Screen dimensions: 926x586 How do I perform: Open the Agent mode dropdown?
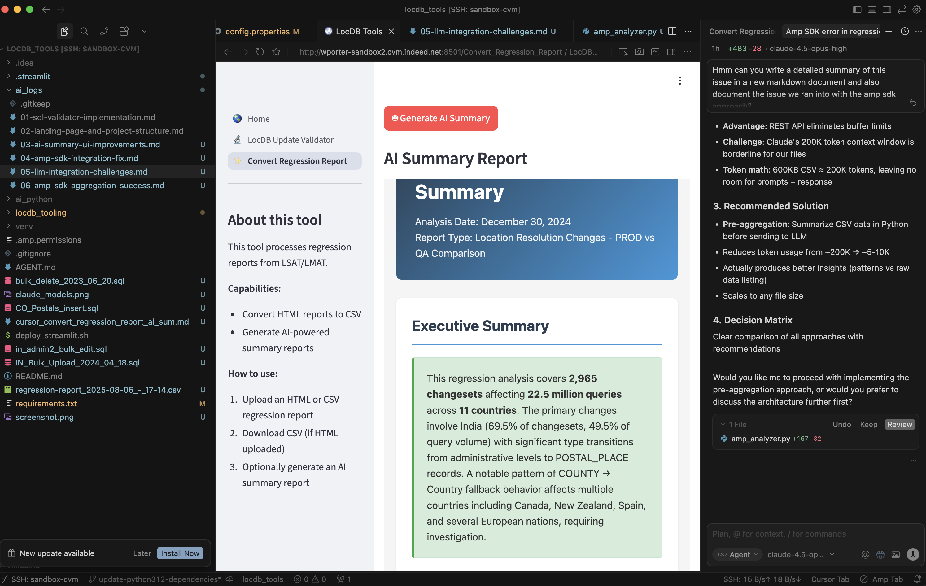click(738, 554)
